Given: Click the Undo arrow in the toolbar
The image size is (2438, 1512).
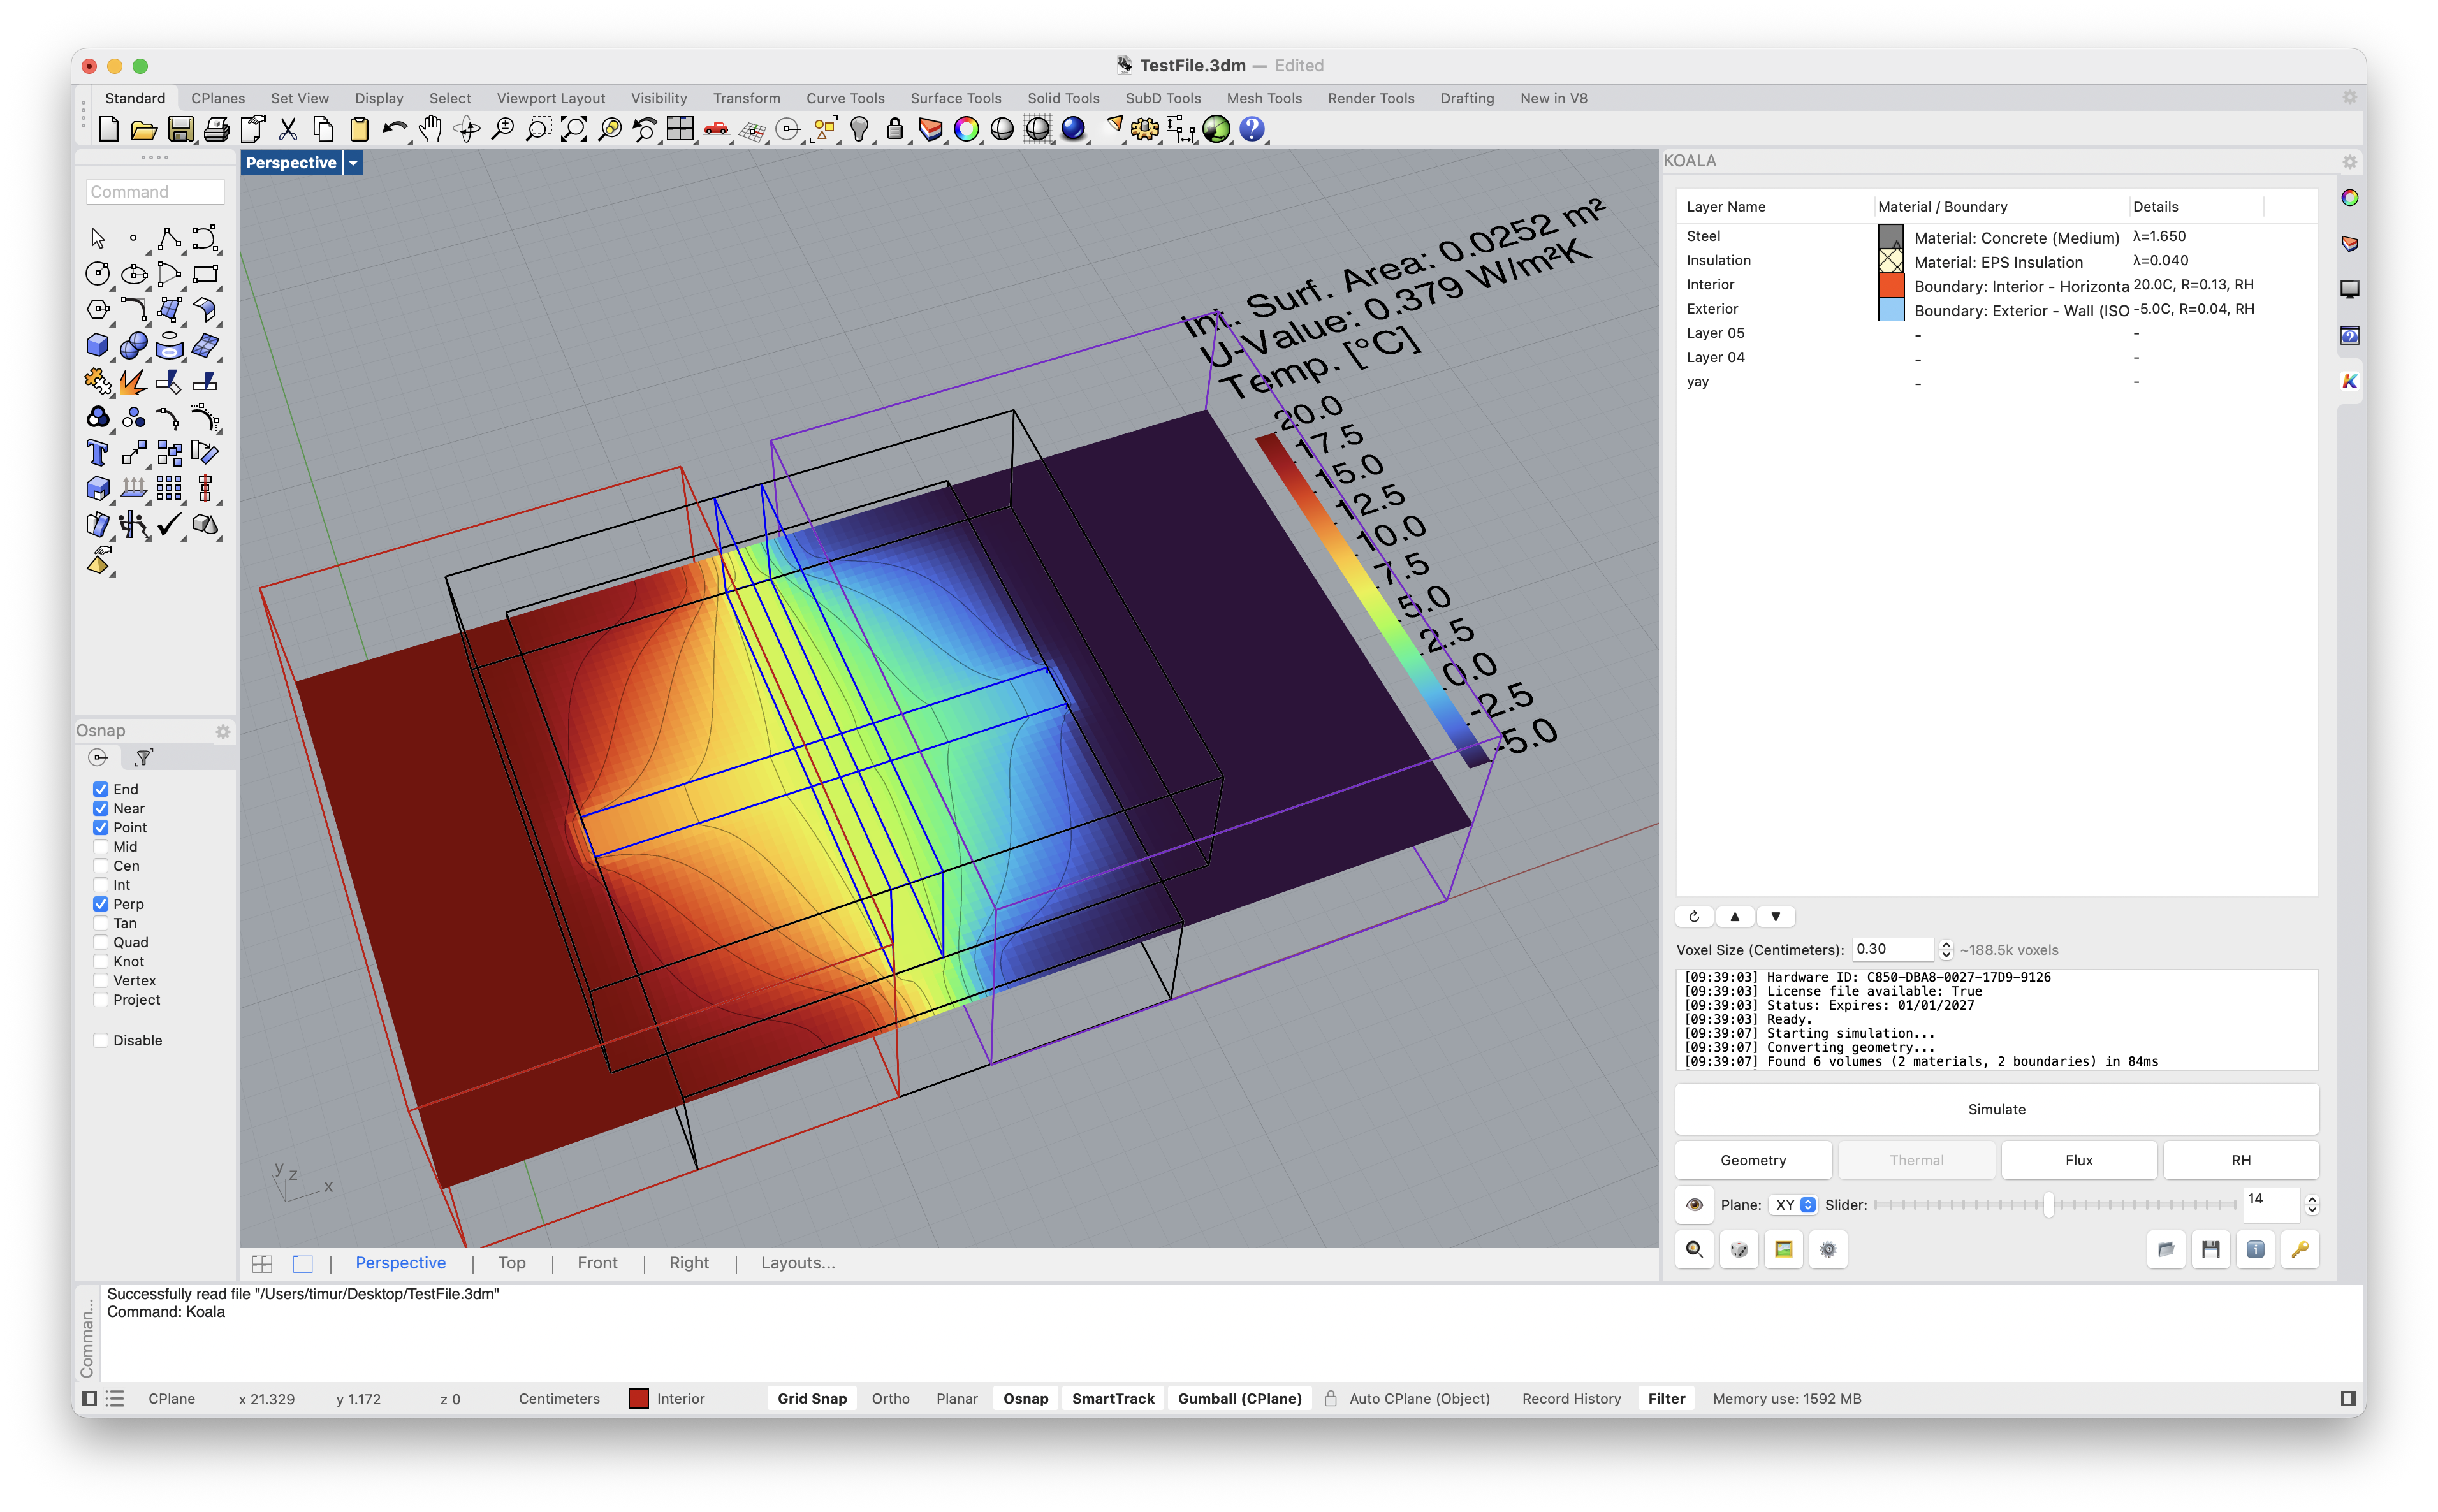Looking at the screenshot, I should click(394, 129).
